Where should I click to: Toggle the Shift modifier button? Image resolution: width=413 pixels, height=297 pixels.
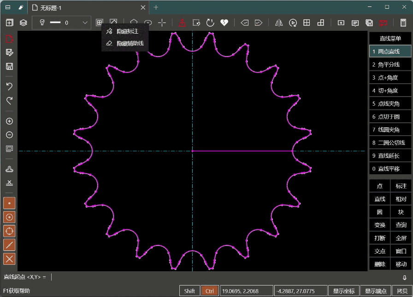click(x=189, y=291)
